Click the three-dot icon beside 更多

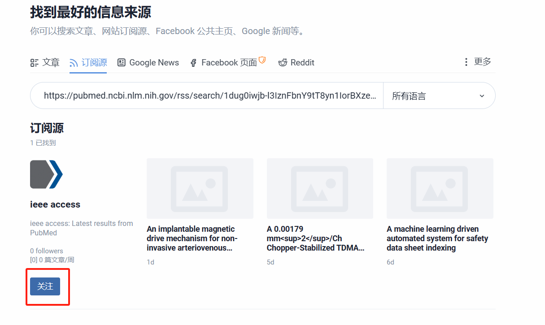click(x=466, y=62)
